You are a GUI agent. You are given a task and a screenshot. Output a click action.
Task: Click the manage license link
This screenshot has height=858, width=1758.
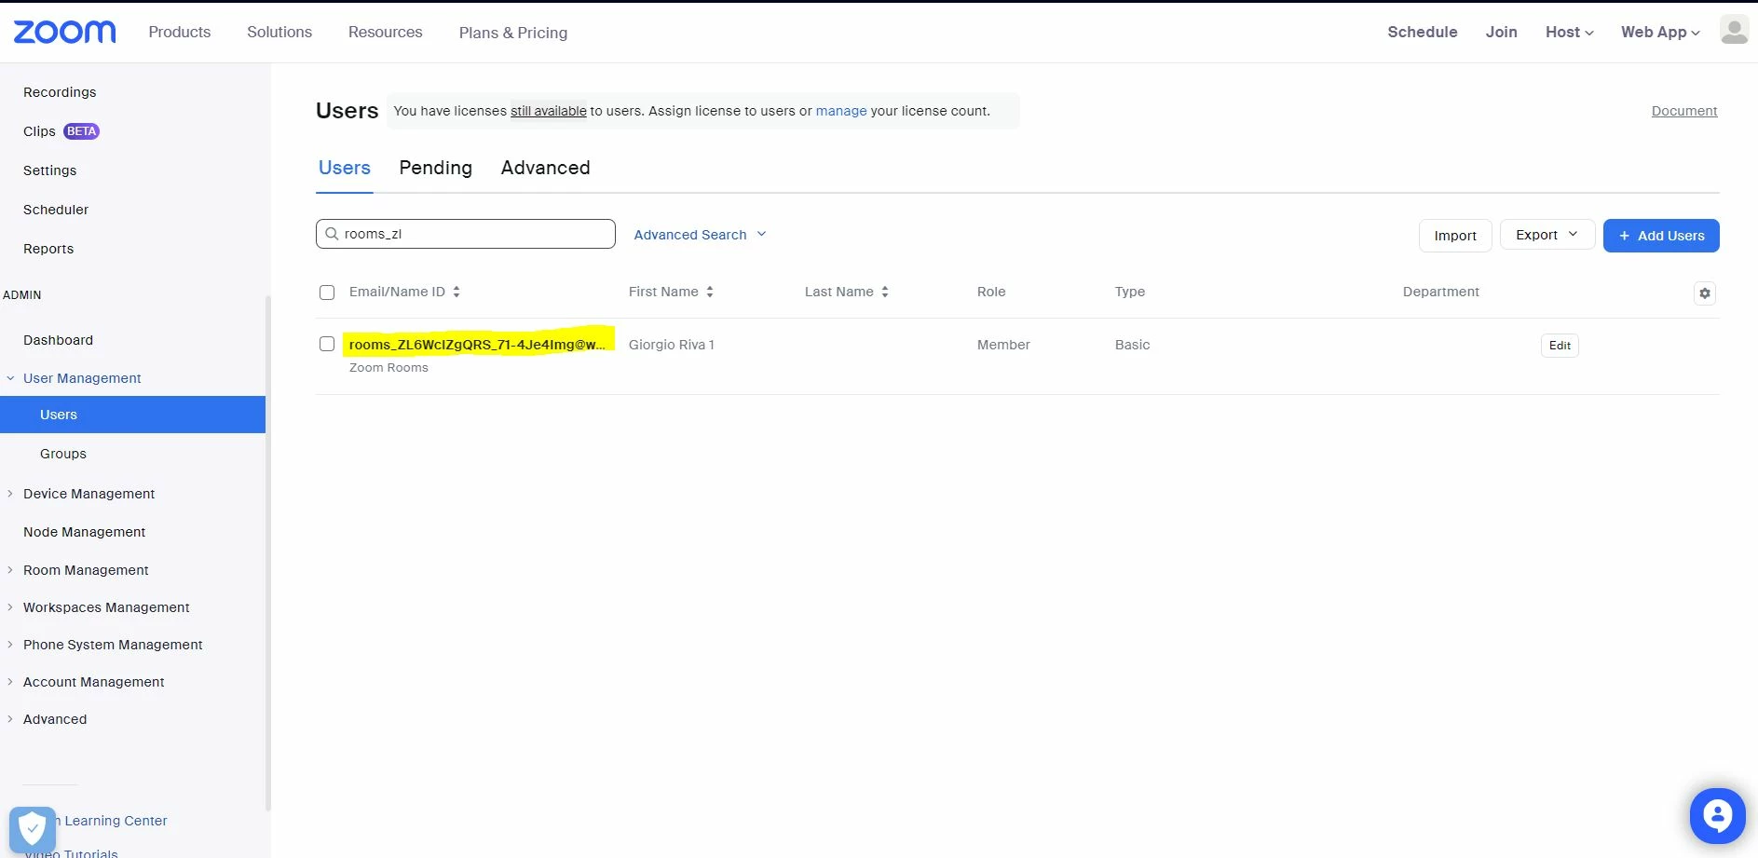(x=841, y=111)
